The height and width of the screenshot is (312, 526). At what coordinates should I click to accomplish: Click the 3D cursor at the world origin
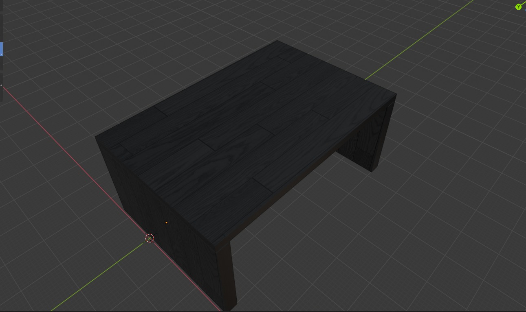[150, 238]
